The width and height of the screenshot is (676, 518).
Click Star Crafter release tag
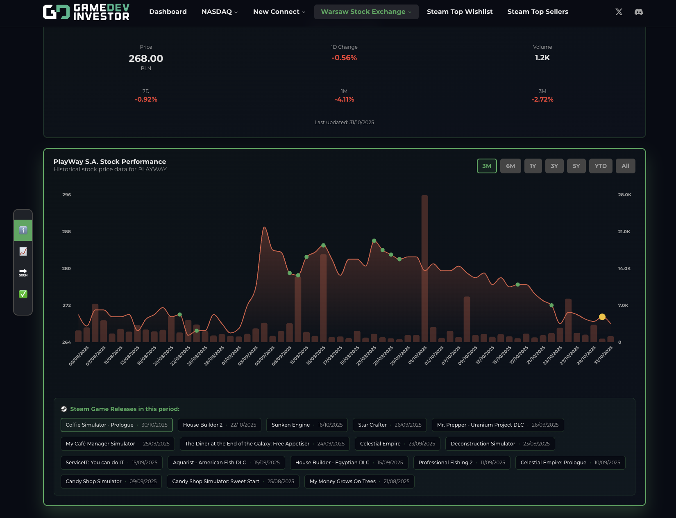pos(390,425)
